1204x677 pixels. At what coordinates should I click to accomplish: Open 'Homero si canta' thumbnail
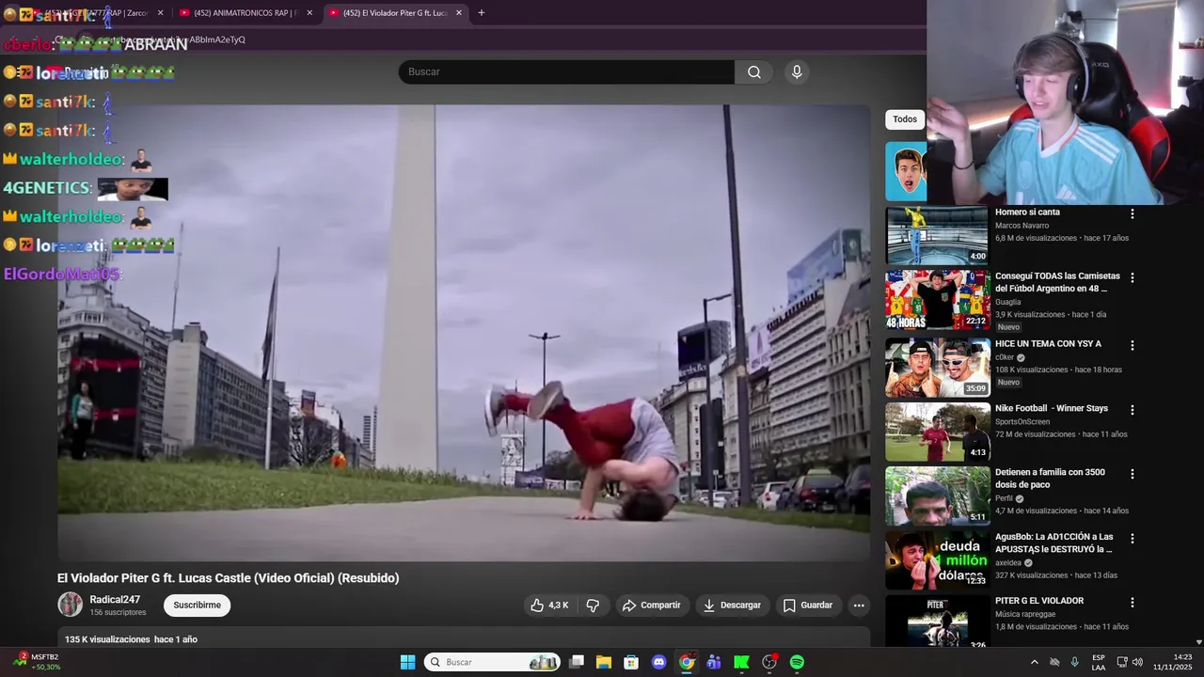tap(938, 235)
